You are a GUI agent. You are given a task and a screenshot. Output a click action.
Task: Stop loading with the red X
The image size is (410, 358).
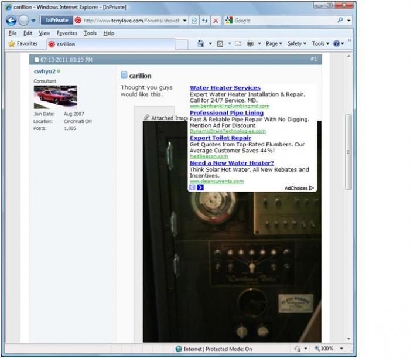click(x=216, y=21)
